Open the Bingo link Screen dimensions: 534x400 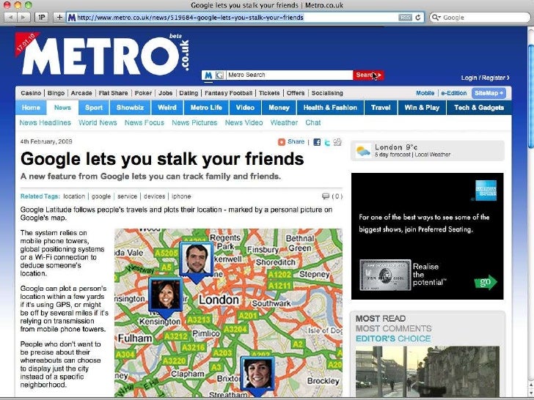pos(56,93)
